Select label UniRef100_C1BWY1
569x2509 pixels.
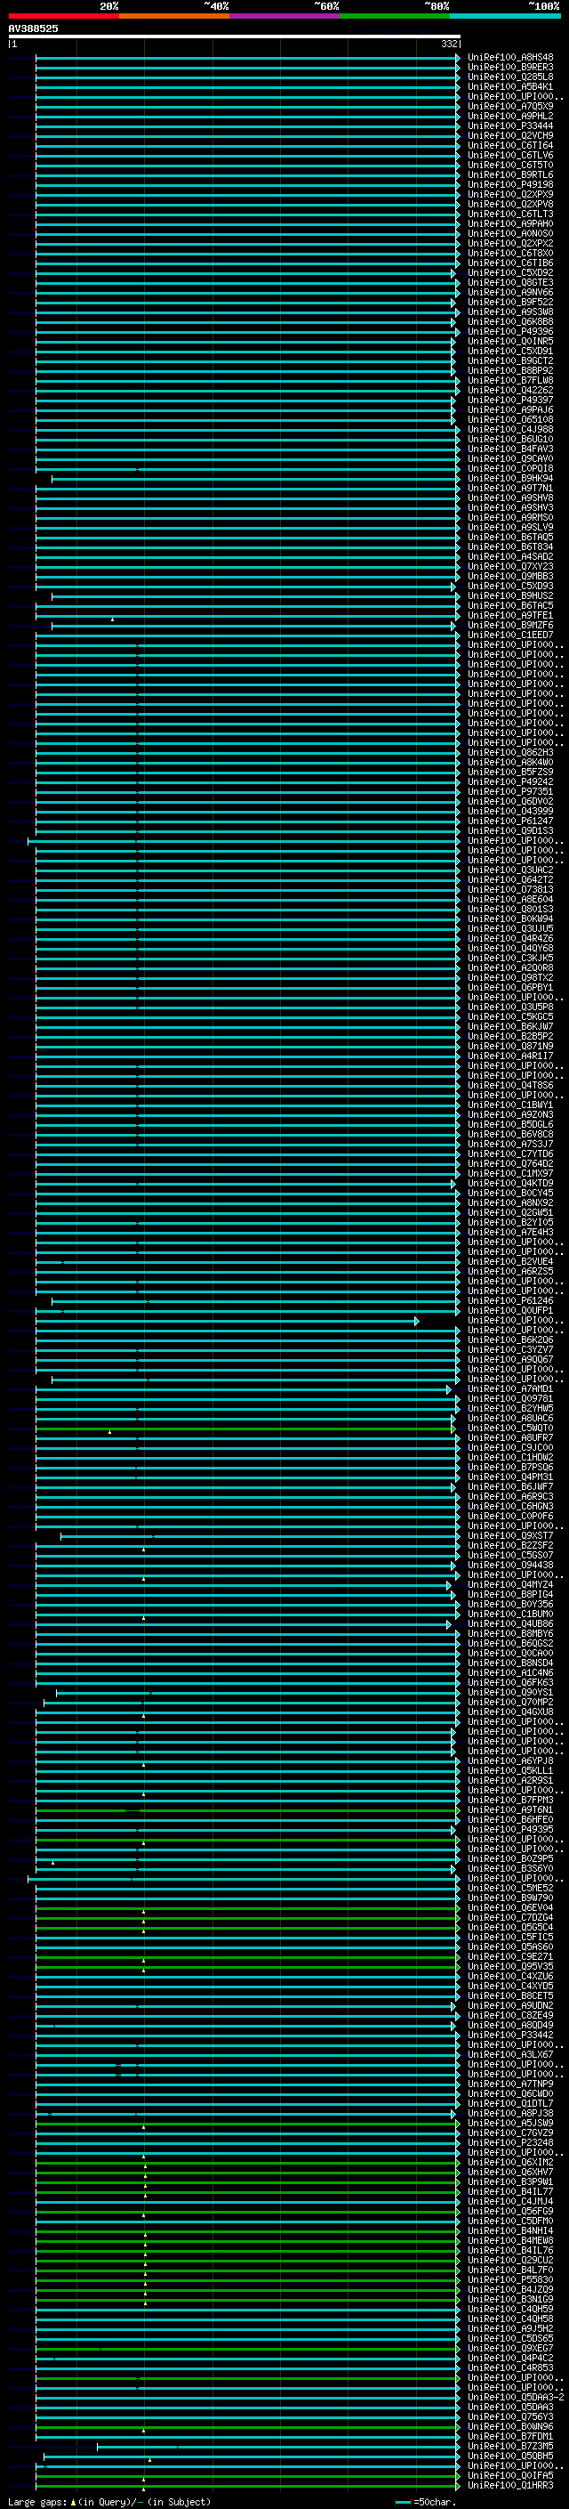tap(510, 1105)
